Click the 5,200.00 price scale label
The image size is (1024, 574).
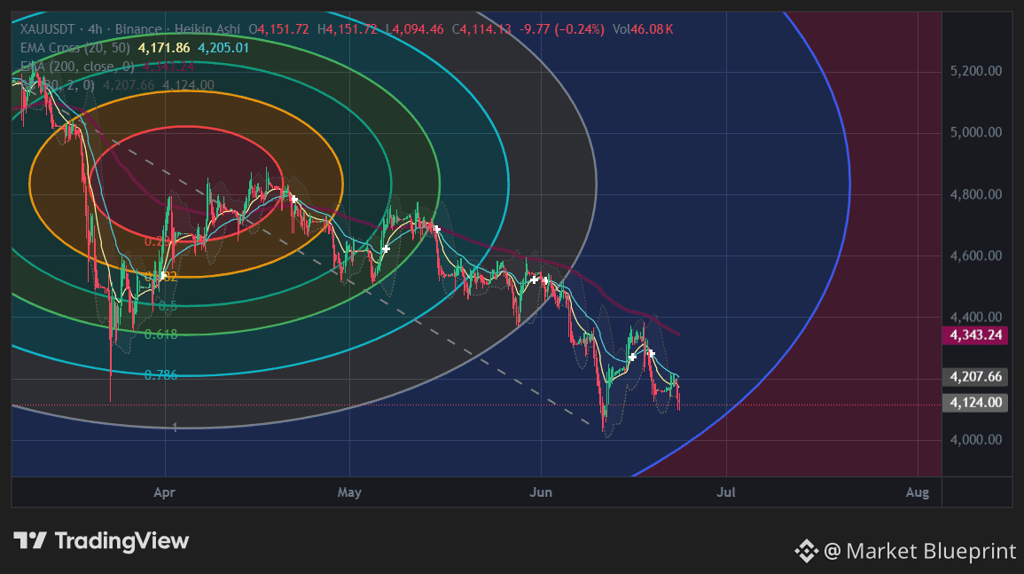pyautogui.click(x=975, y=71)
